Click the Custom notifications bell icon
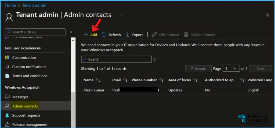Screen dimensions: 275x128 coord(7,67)
